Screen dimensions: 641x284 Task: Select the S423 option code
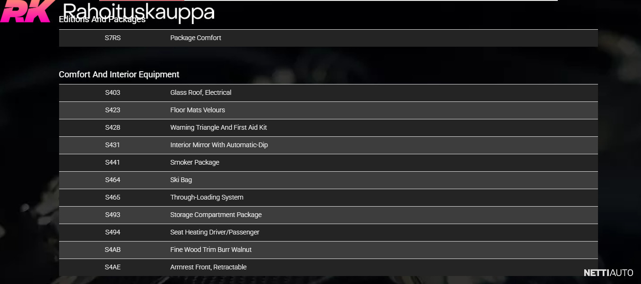113,110
